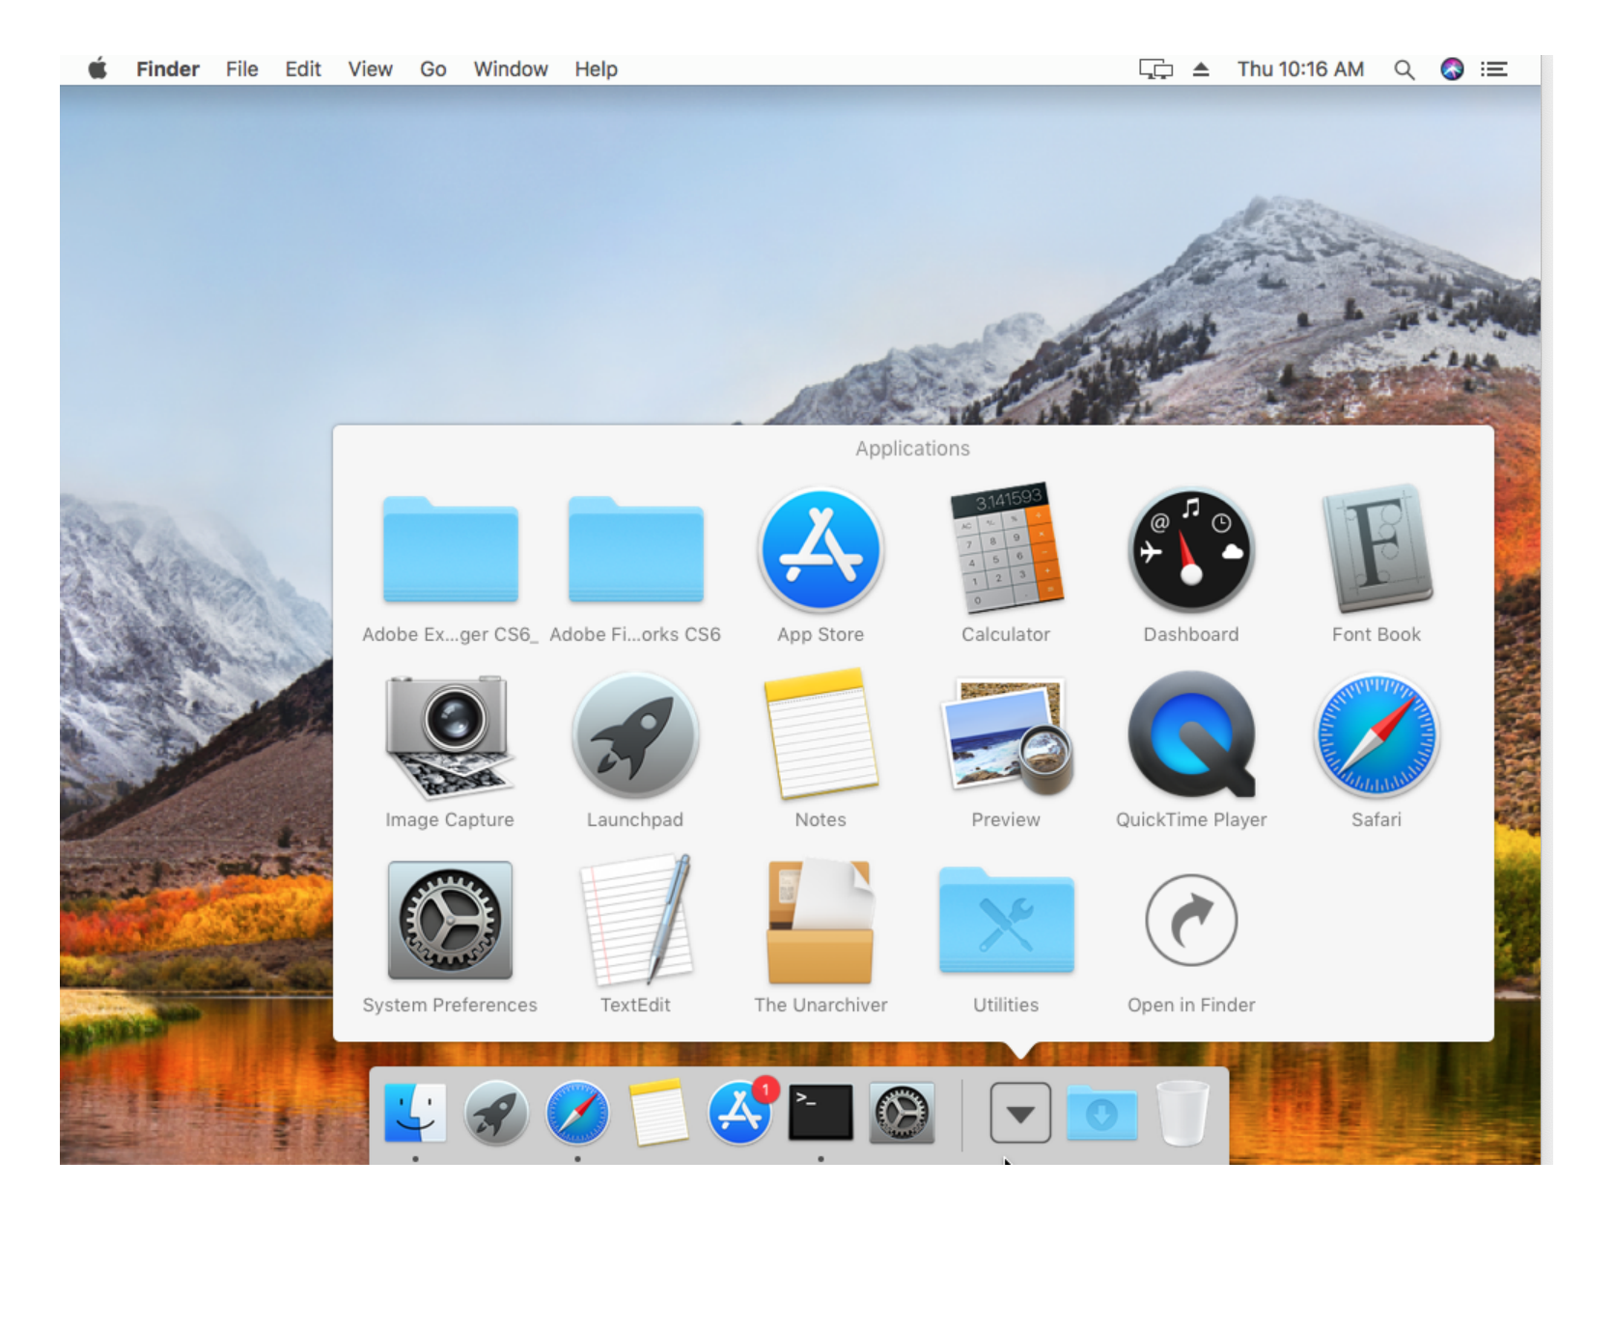Click the Finder icon in the Dock

click(x=415, y=1113)
